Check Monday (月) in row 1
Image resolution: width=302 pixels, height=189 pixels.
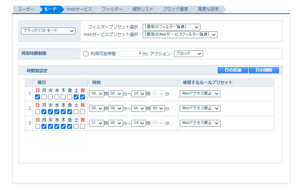pos(44,97)
